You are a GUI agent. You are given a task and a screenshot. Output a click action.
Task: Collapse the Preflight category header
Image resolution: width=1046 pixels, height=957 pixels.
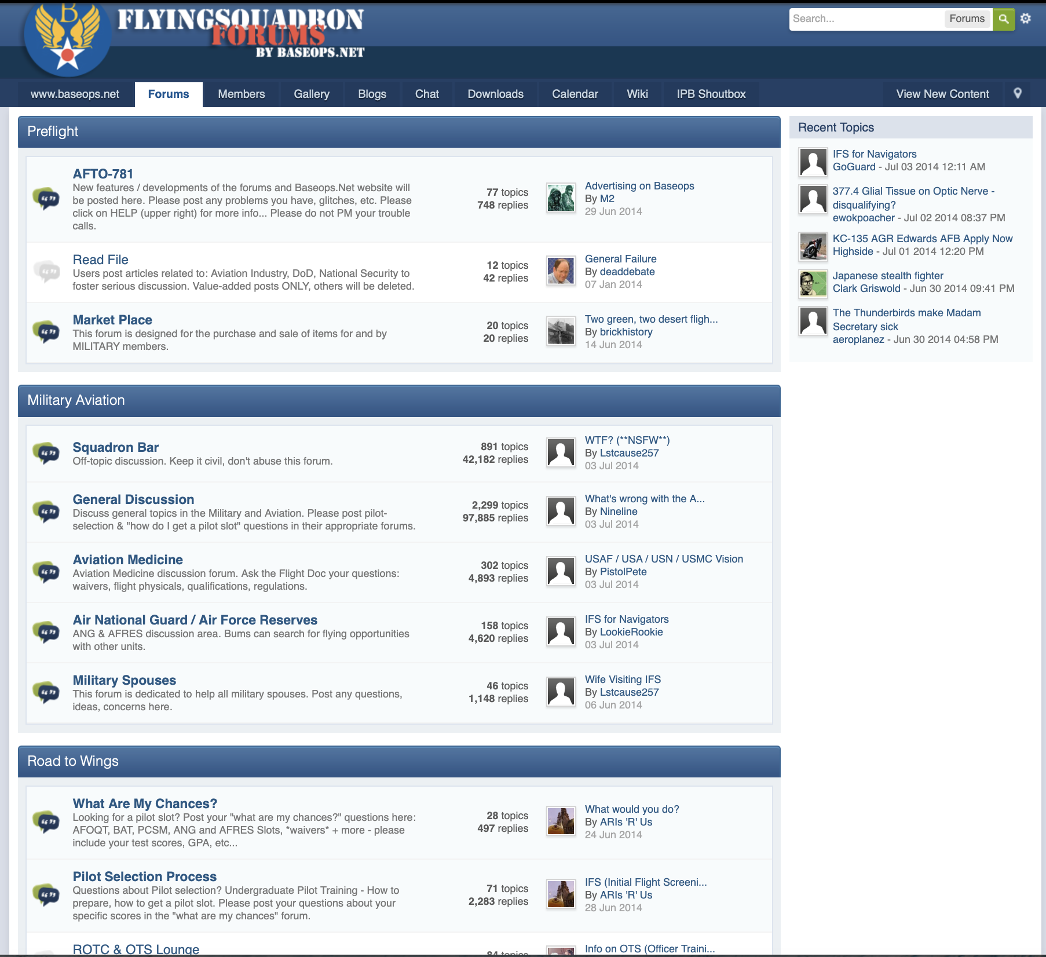tap(398, 132)
